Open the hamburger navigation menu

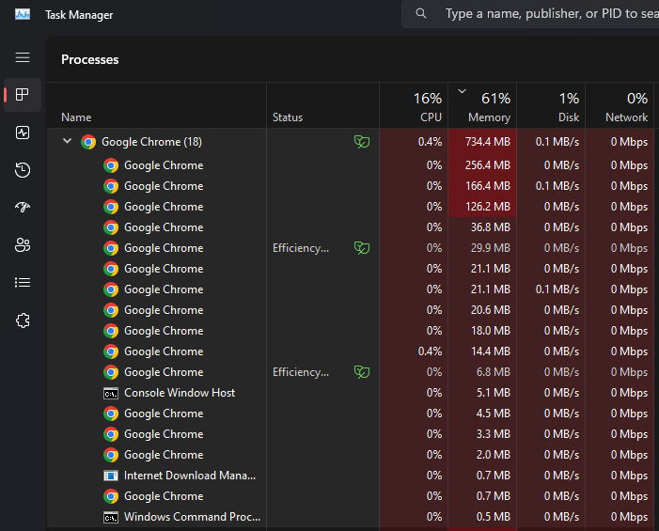23,57
